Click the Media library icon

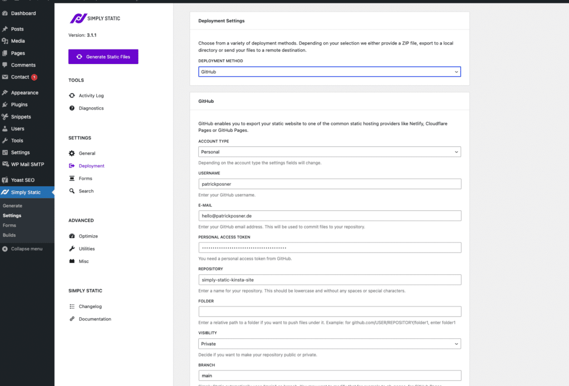[x=4, y=41]
